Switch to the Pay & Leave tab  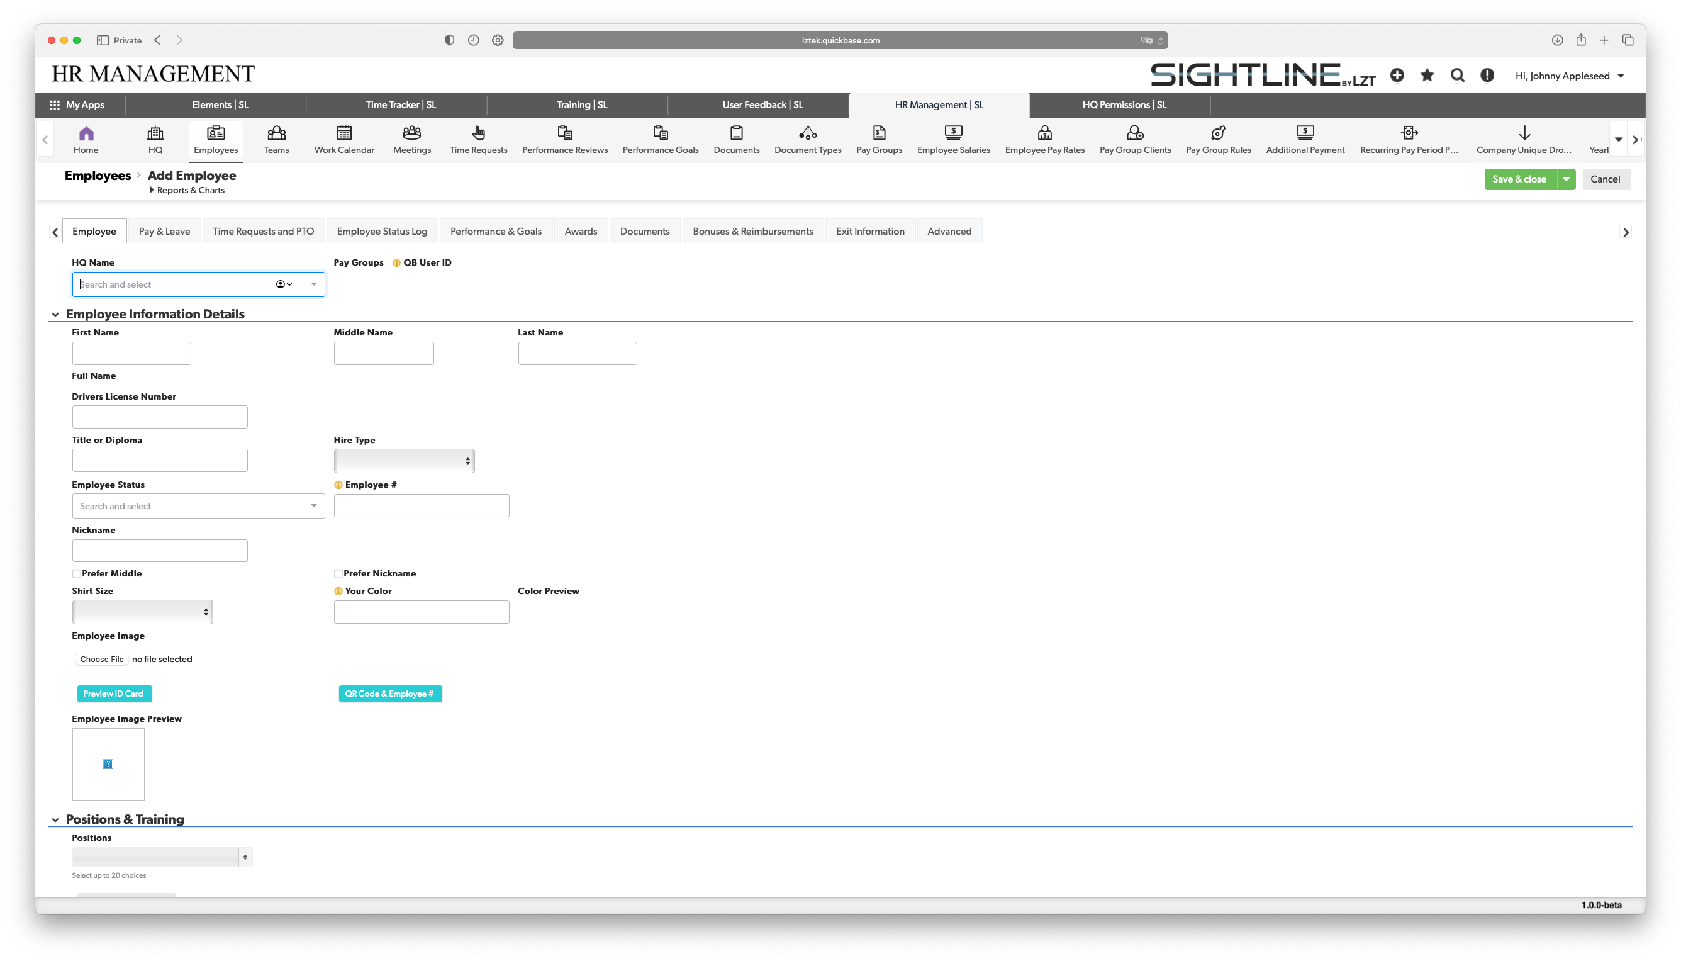pyautogui.click(x=164, y=232)
